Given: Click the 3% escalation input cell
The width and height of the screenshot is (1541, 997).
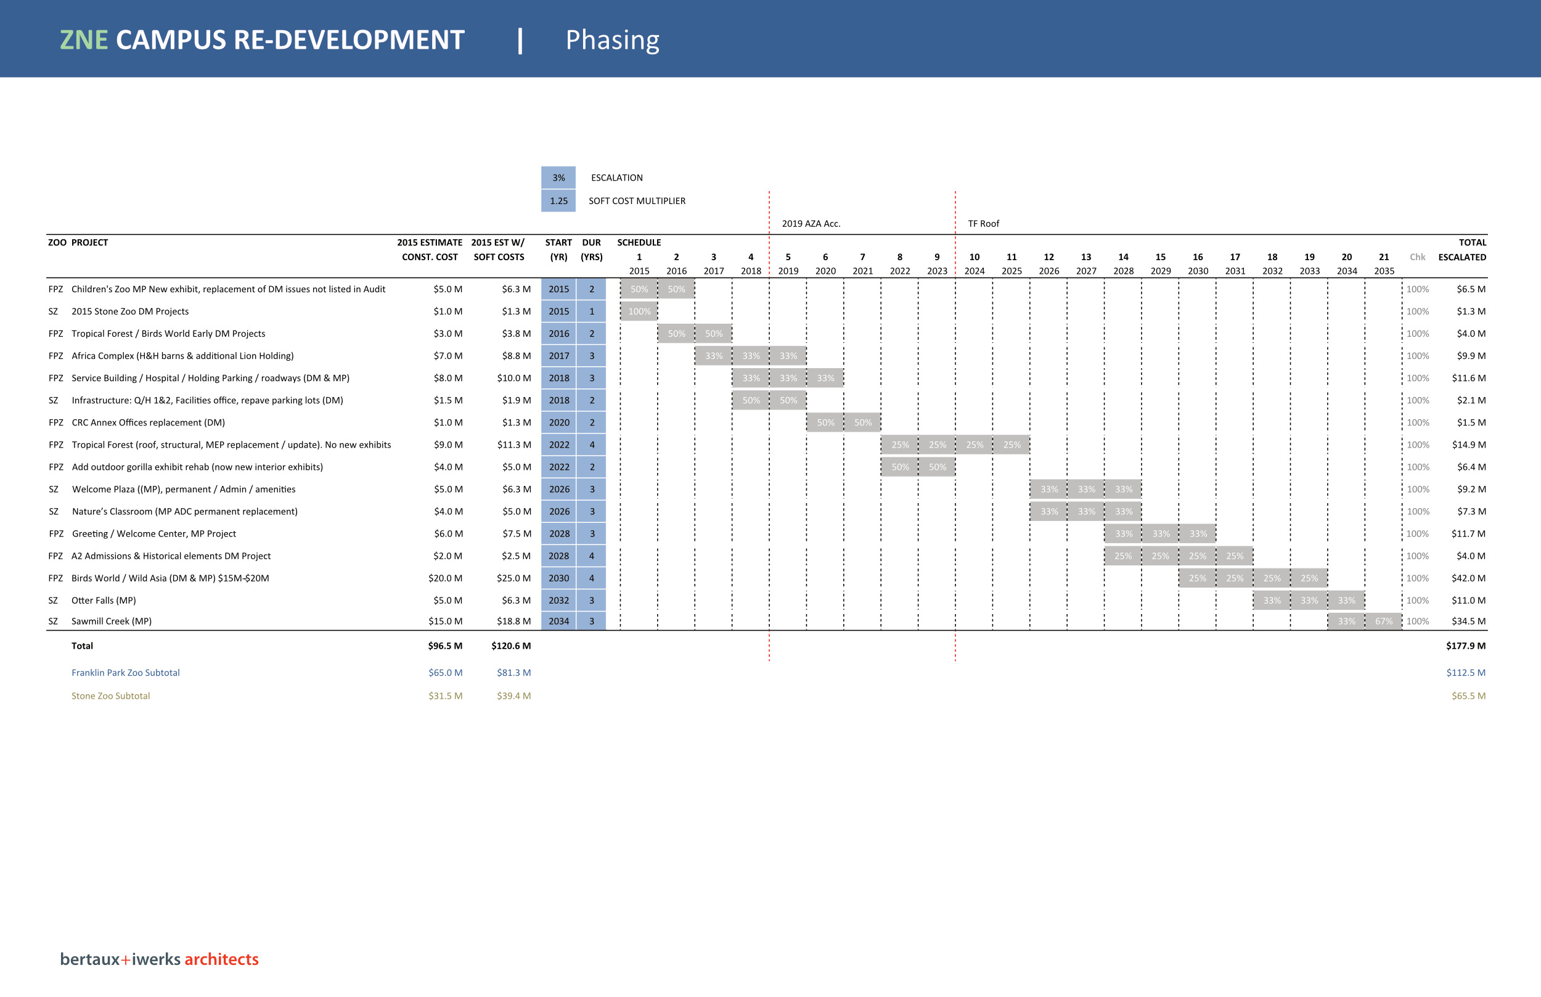Looking at the screenshot, I should (x=558, y=178).
